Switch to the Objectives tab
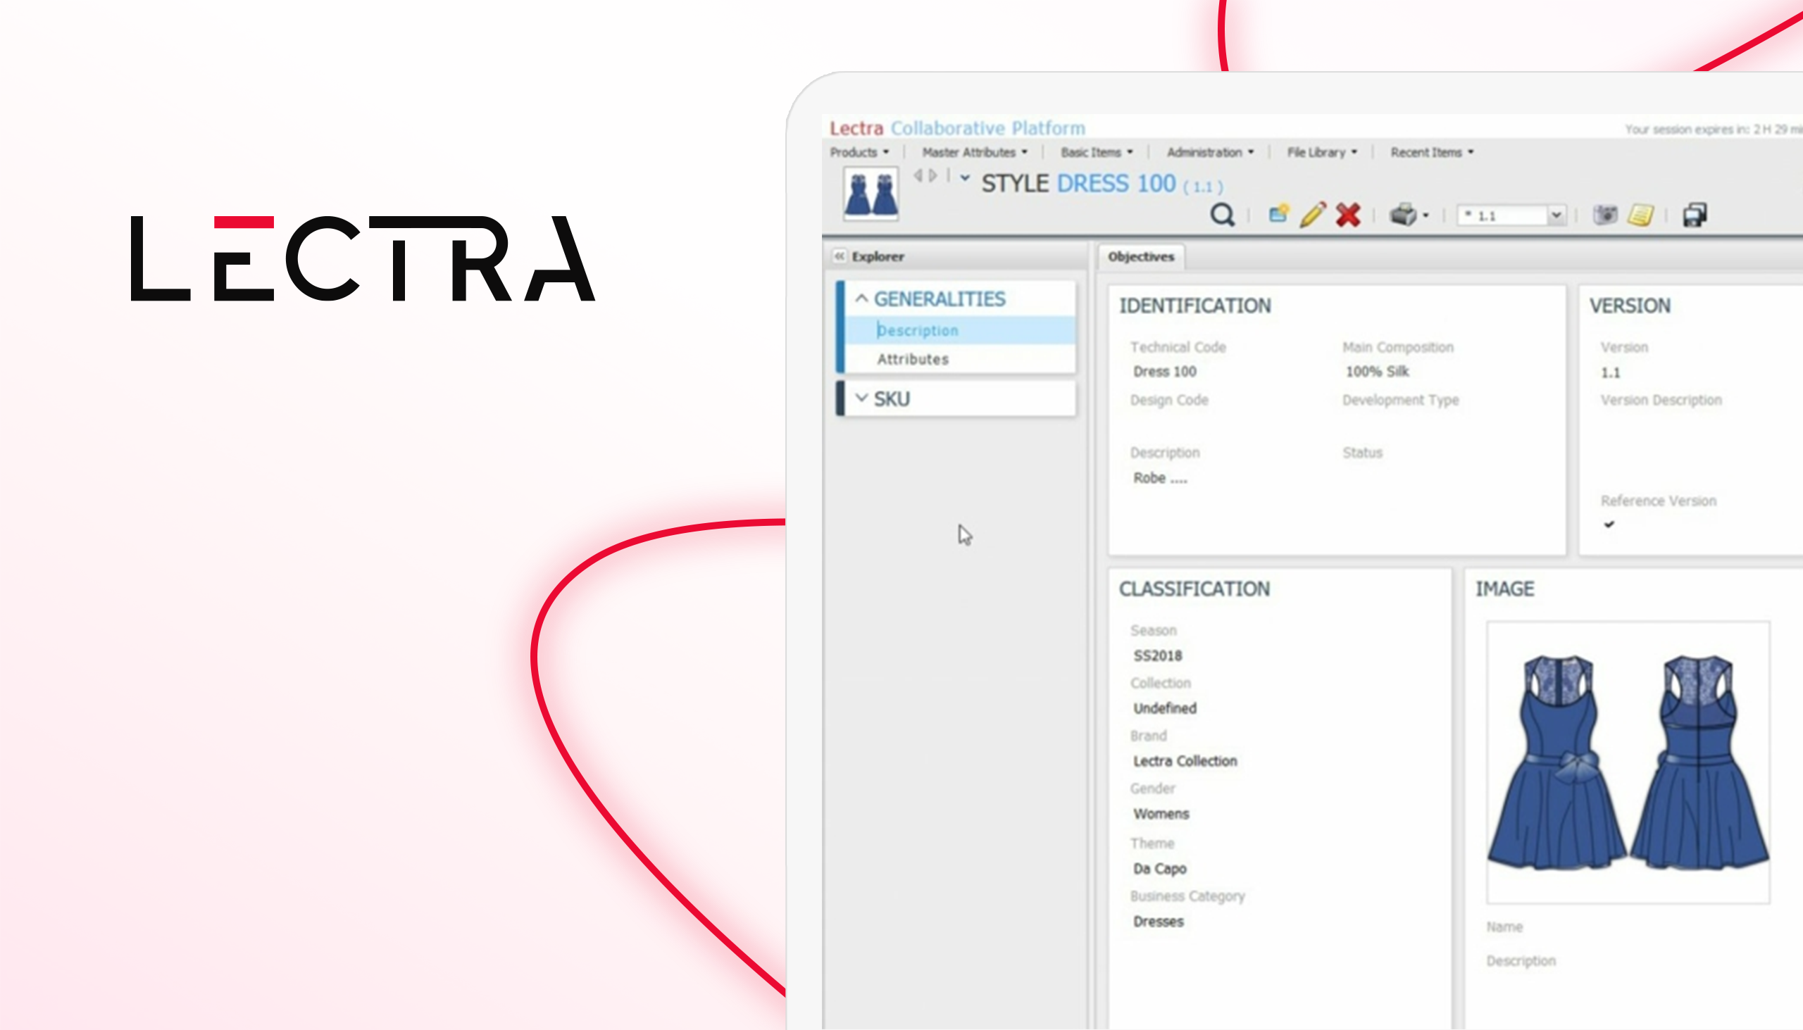Image resolution: width=1803 pixels, height=1030 pixels. (1140, 257)
